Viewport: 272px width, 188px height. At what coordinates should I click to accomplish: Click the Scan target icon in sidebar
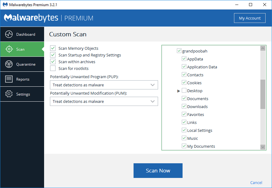9,49
